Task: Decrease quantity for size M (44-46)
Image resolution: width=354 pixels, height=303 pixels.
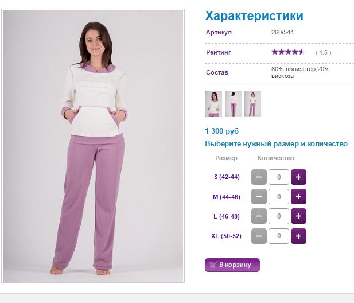Action: click(x=259, y=197)
